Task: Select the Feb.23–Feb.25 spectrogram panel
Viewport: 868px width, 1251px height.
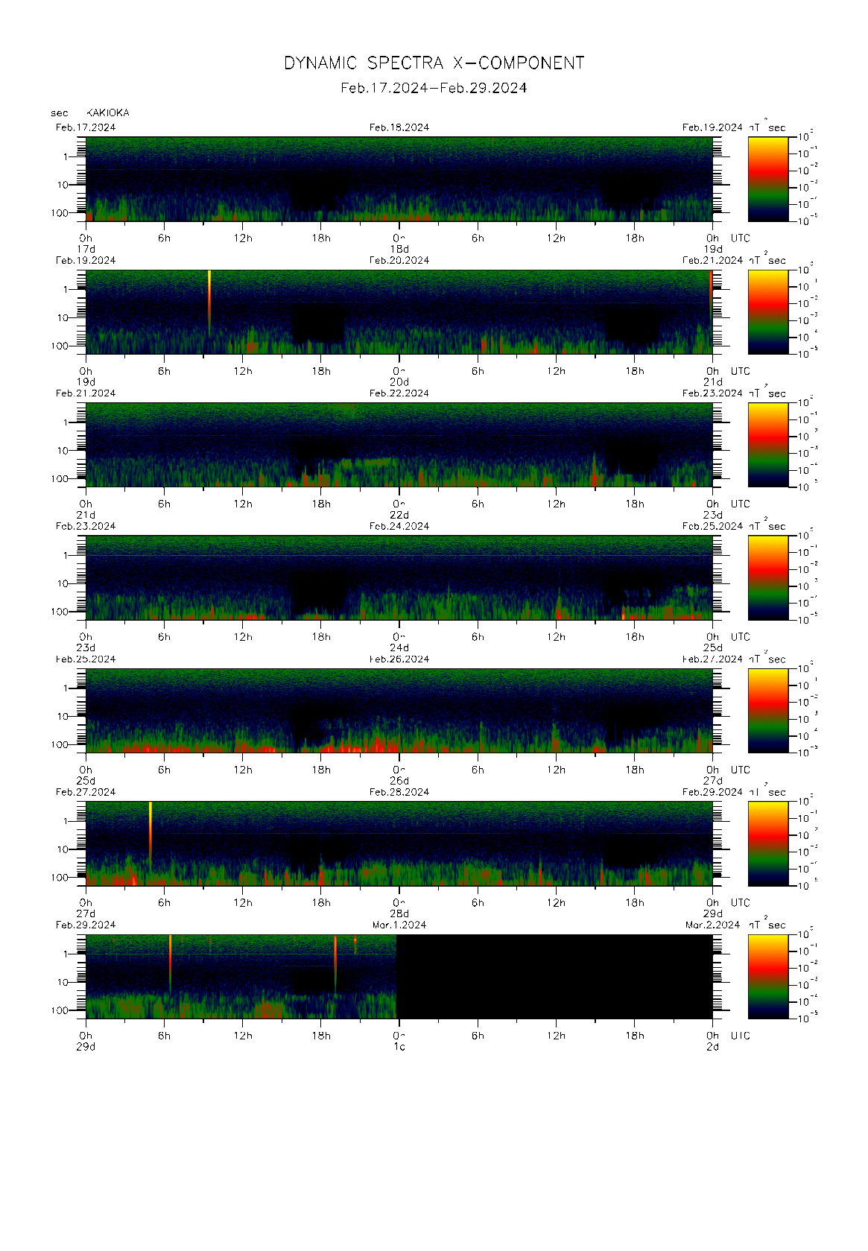Action: pyautogui.click(x=399, y=578)
